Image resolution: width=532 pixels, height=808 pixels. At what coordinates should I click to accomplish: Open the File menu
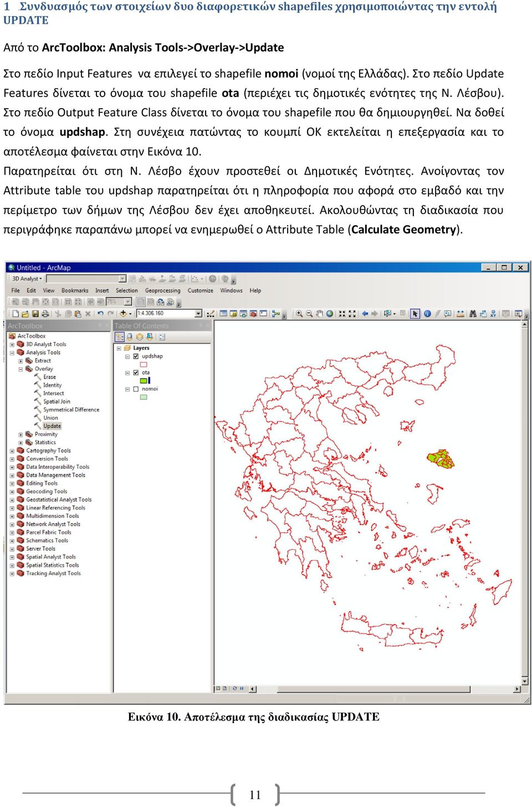click(x=16, y=290)
